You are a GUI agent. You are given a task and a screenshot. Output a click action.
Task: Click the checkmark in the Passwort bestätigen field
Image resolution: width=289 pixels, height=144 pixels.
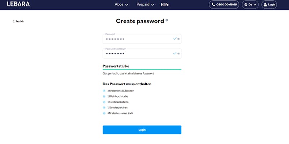coord(174,53)
